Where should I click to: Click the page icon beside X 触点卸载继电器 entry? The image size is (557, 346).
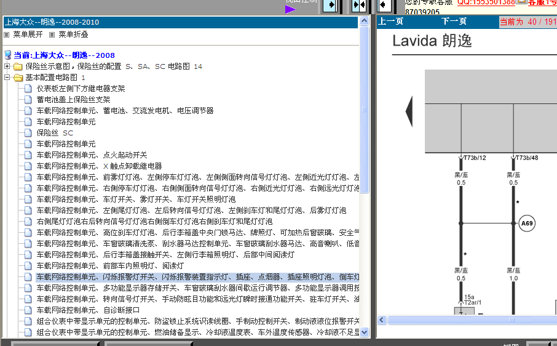coord(28,166)
